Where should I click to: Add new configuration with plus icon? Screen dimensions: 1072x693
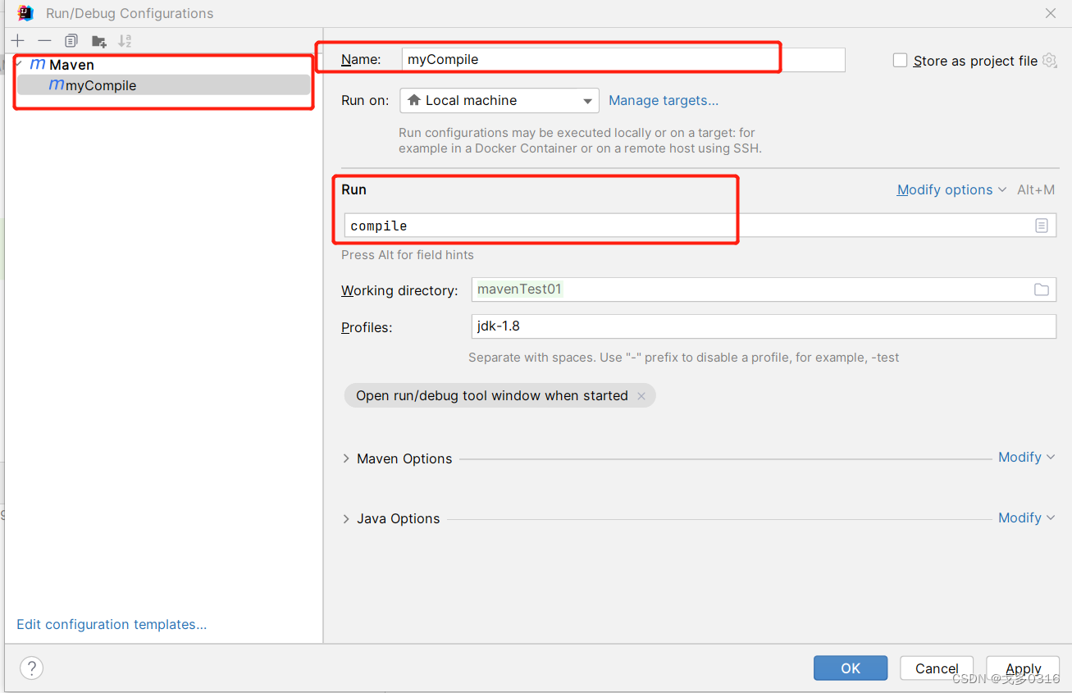point(18,40)
